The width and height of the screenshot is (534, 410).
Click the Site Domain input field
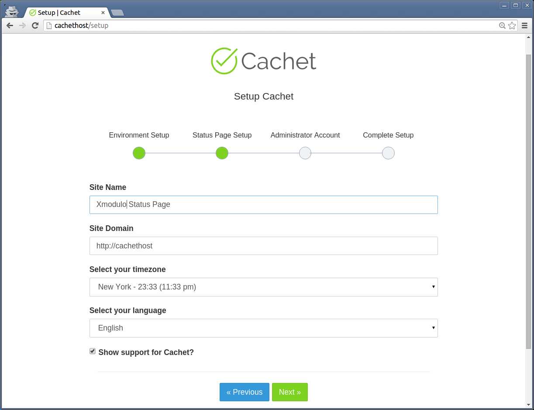(x=264, y=246)
